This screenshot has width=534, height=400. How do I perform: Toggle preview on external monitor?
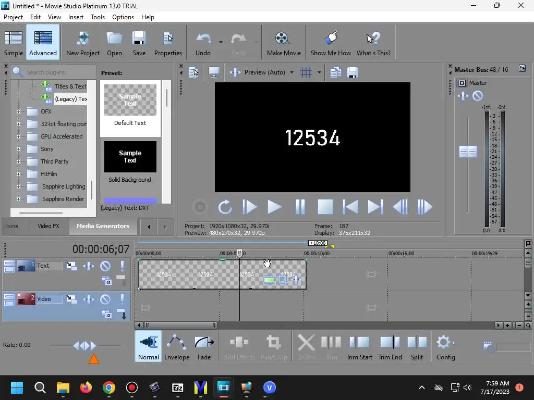(x=214, y=72)
